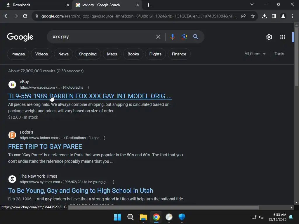The width and height of the screenshot is (299, 224).
Task: Filter results by Flights
Action: [155, 54]
